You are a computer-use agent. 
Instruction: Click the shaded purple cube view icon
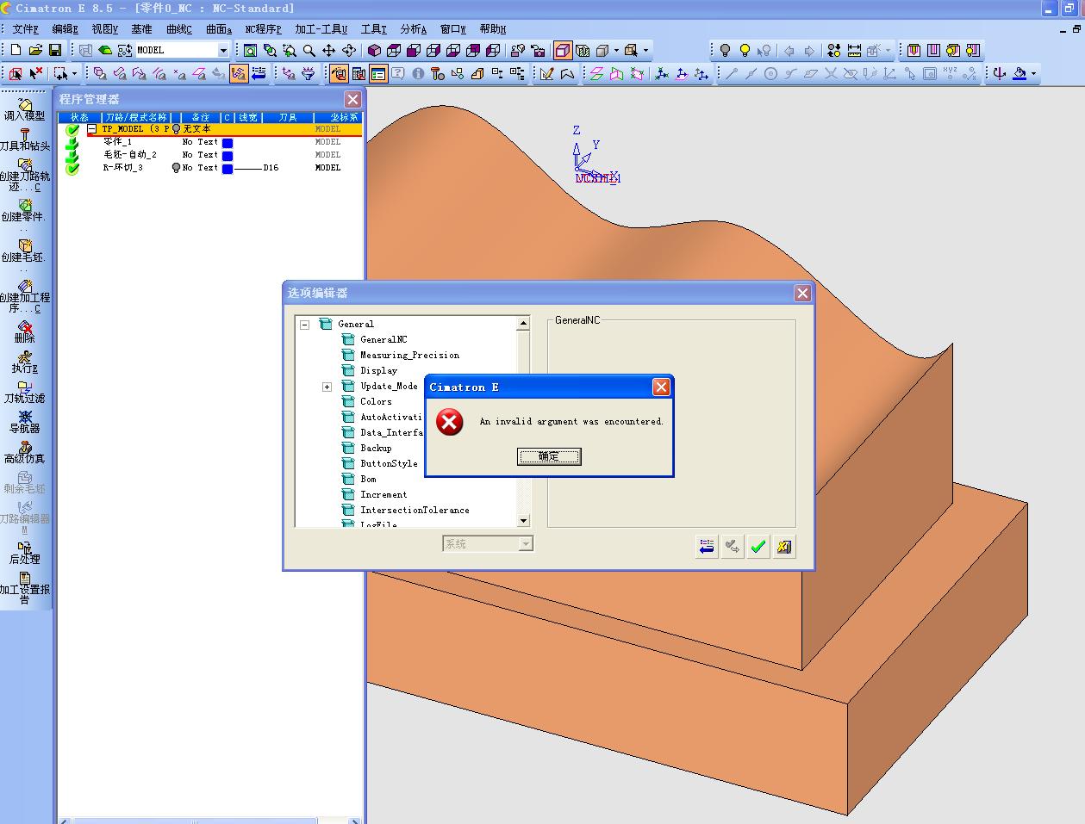tap(374, 51)
